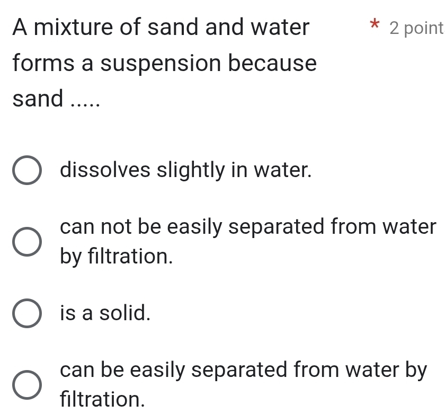This screenshot has width=445, height=413.
Task: Click the word "mixture" in question title
Action: (x=73, y=28)
